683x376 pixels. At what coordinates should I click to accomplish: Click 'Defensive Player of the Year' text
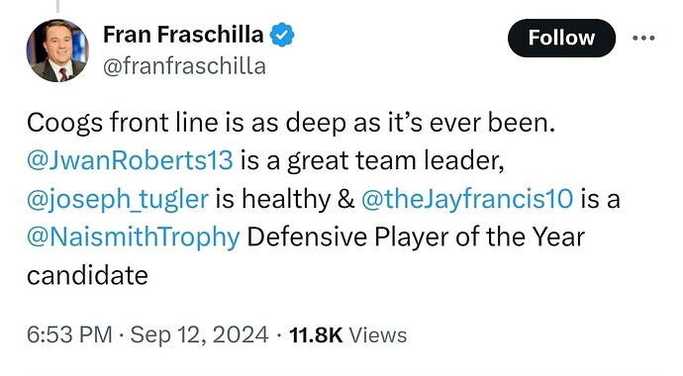(416, 236)
